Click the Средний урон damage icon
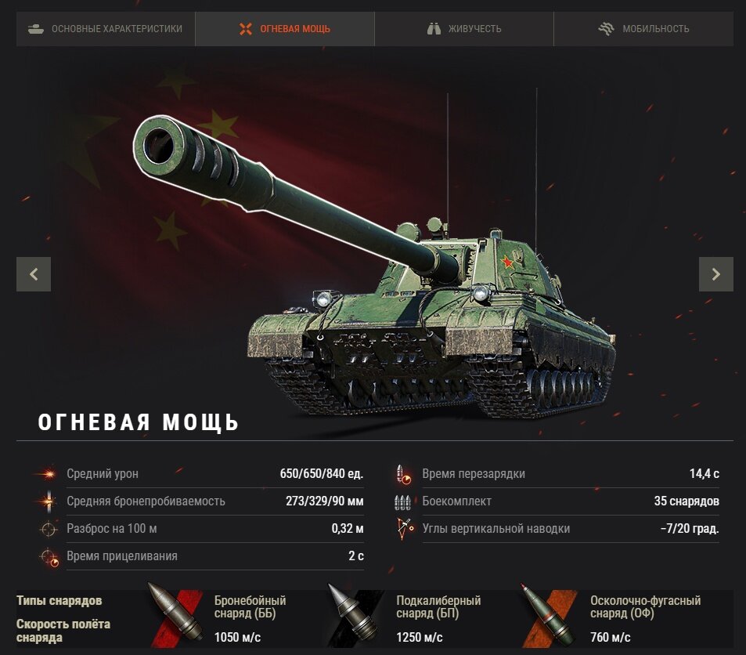This screenshot has width=746, height=655. point(48,474)
